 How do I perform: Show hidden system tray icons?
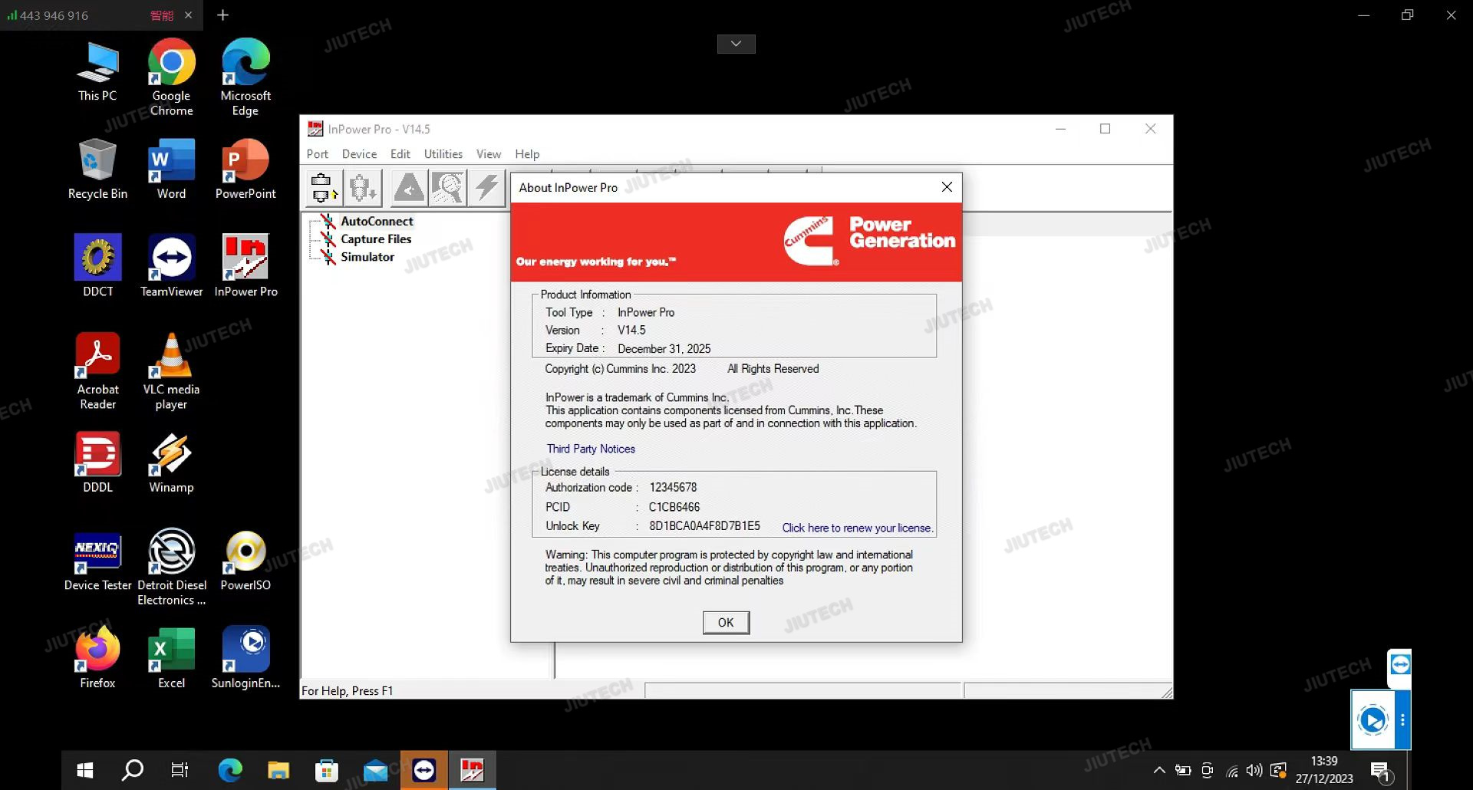pyautogui.click(x=1159, y=770)
